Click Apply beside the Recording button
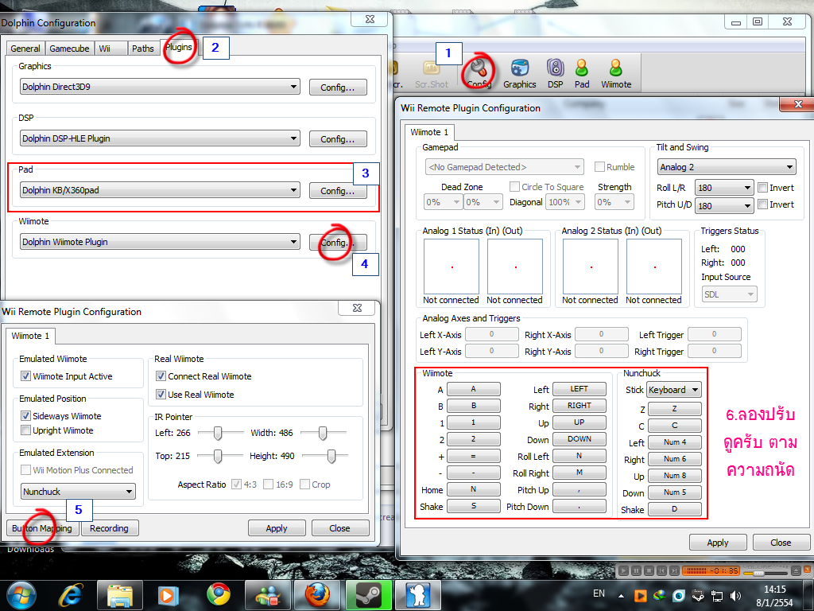The image size is (814, 611). pos(276,528)
